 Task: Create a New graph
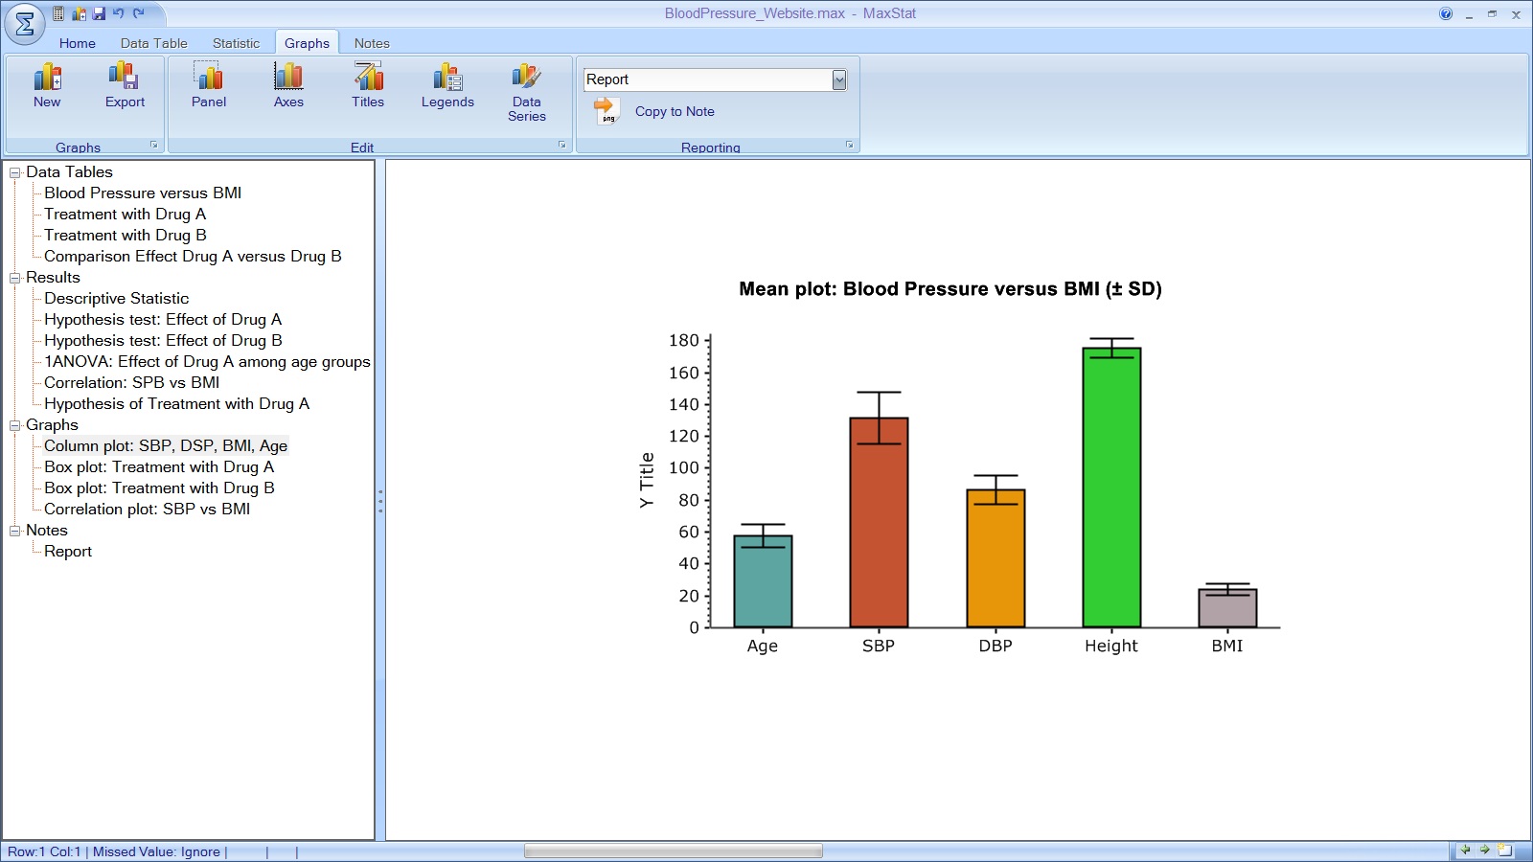(x=47, y=86)
